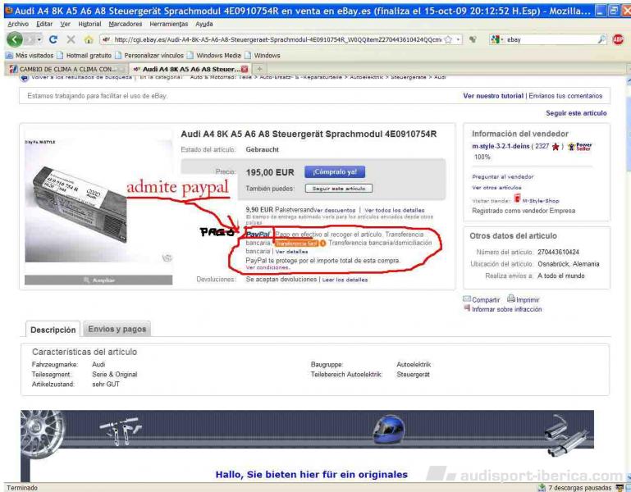
Task: Click Ver otros artículos link
Action: tap(496, 188)
